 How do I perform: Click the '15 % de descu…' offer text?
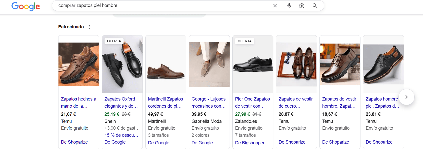pos(122,135)
